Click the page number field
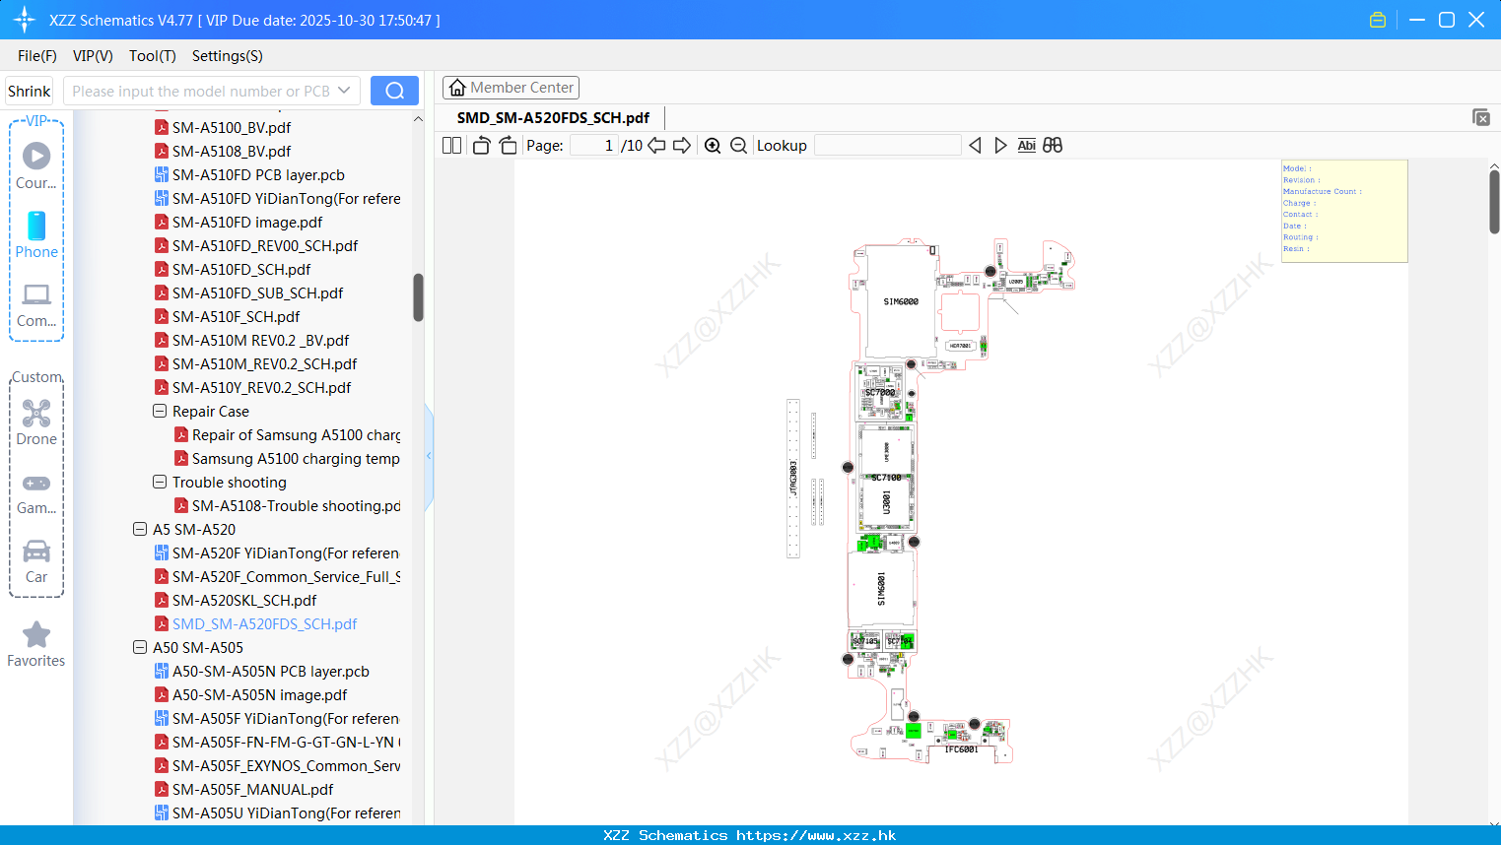The image size is (1501, 845). coord(593,145)
